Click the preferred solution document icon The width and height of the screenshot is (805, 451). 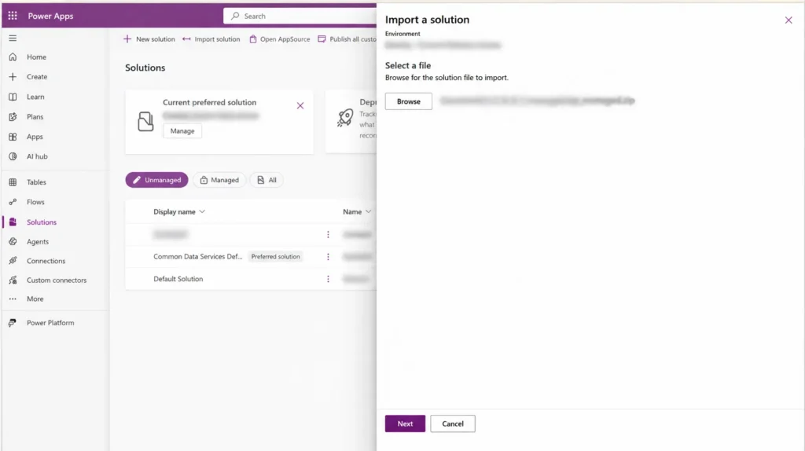click(x=145, y=122)
